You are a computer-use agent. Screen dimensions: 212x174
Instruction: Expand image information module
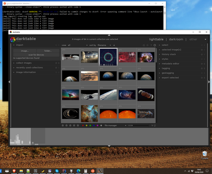click(x=14, y=72)
